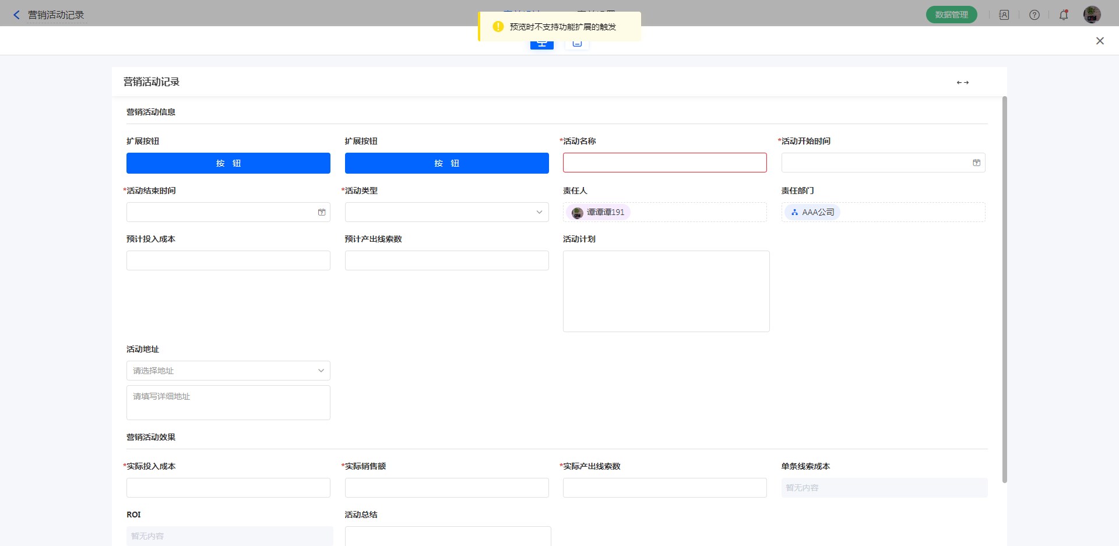The height and width of the screenshot is (546, 1119).
Task: Close the preview with the X icon
Action: point(1100,41)
